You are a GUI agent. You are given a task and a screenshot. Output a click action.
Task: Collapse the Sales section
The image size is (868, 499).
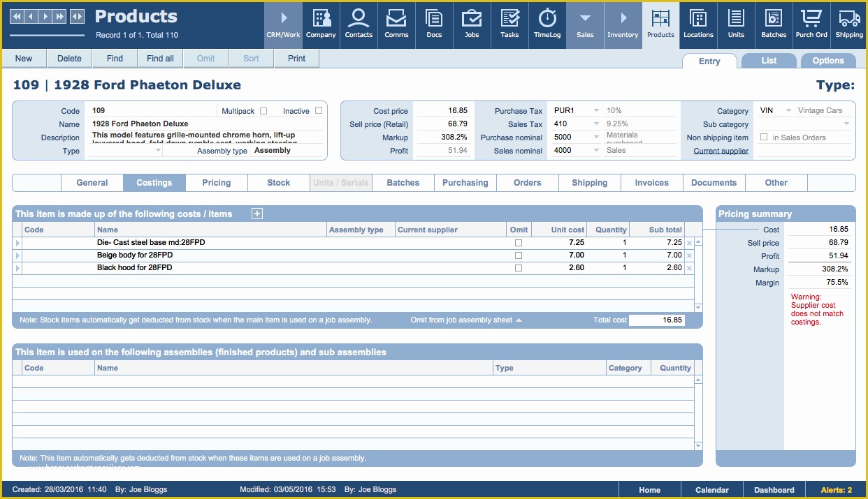pos(585,24)
